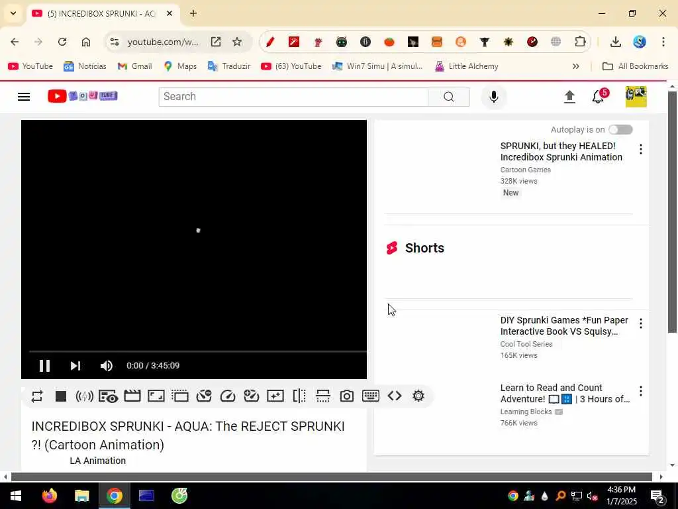Open the notifications bell

click(x=599, y=97)
